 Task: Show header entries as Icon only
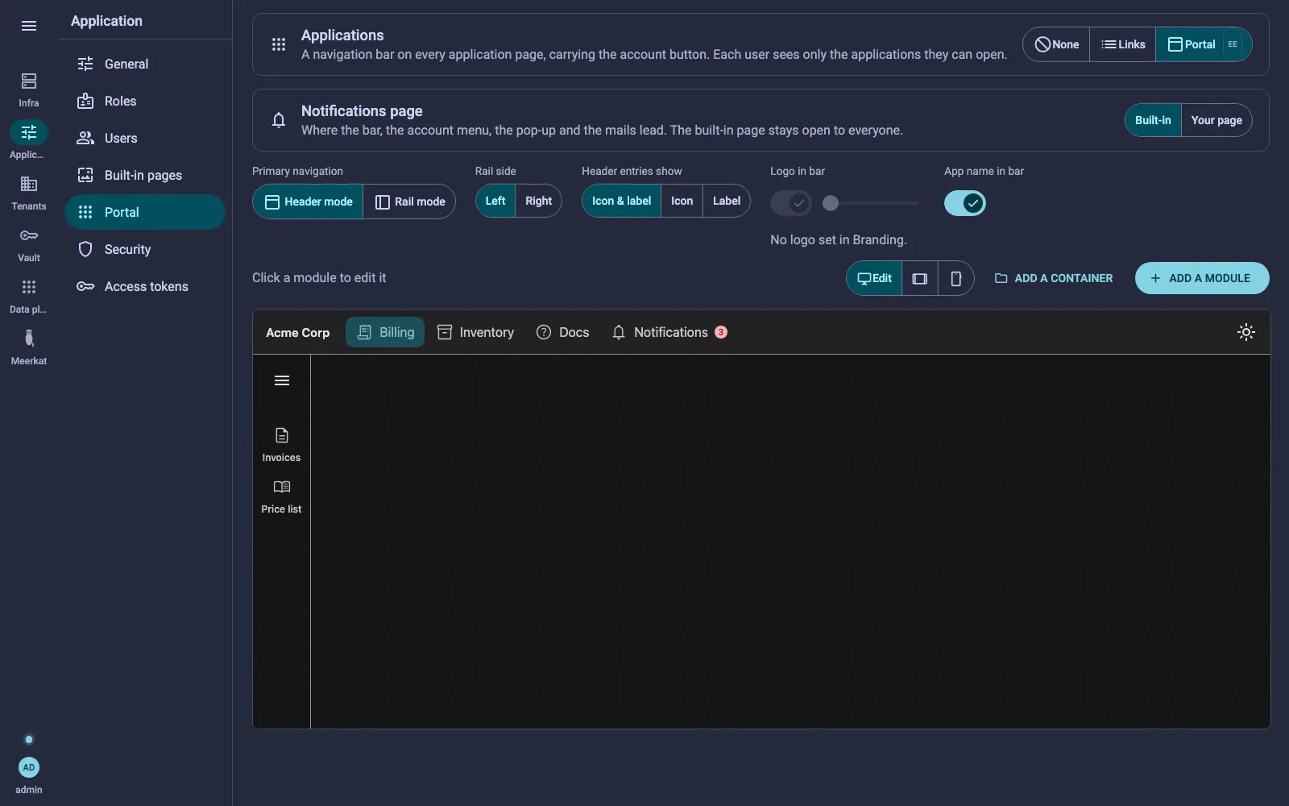coord(682,201)
